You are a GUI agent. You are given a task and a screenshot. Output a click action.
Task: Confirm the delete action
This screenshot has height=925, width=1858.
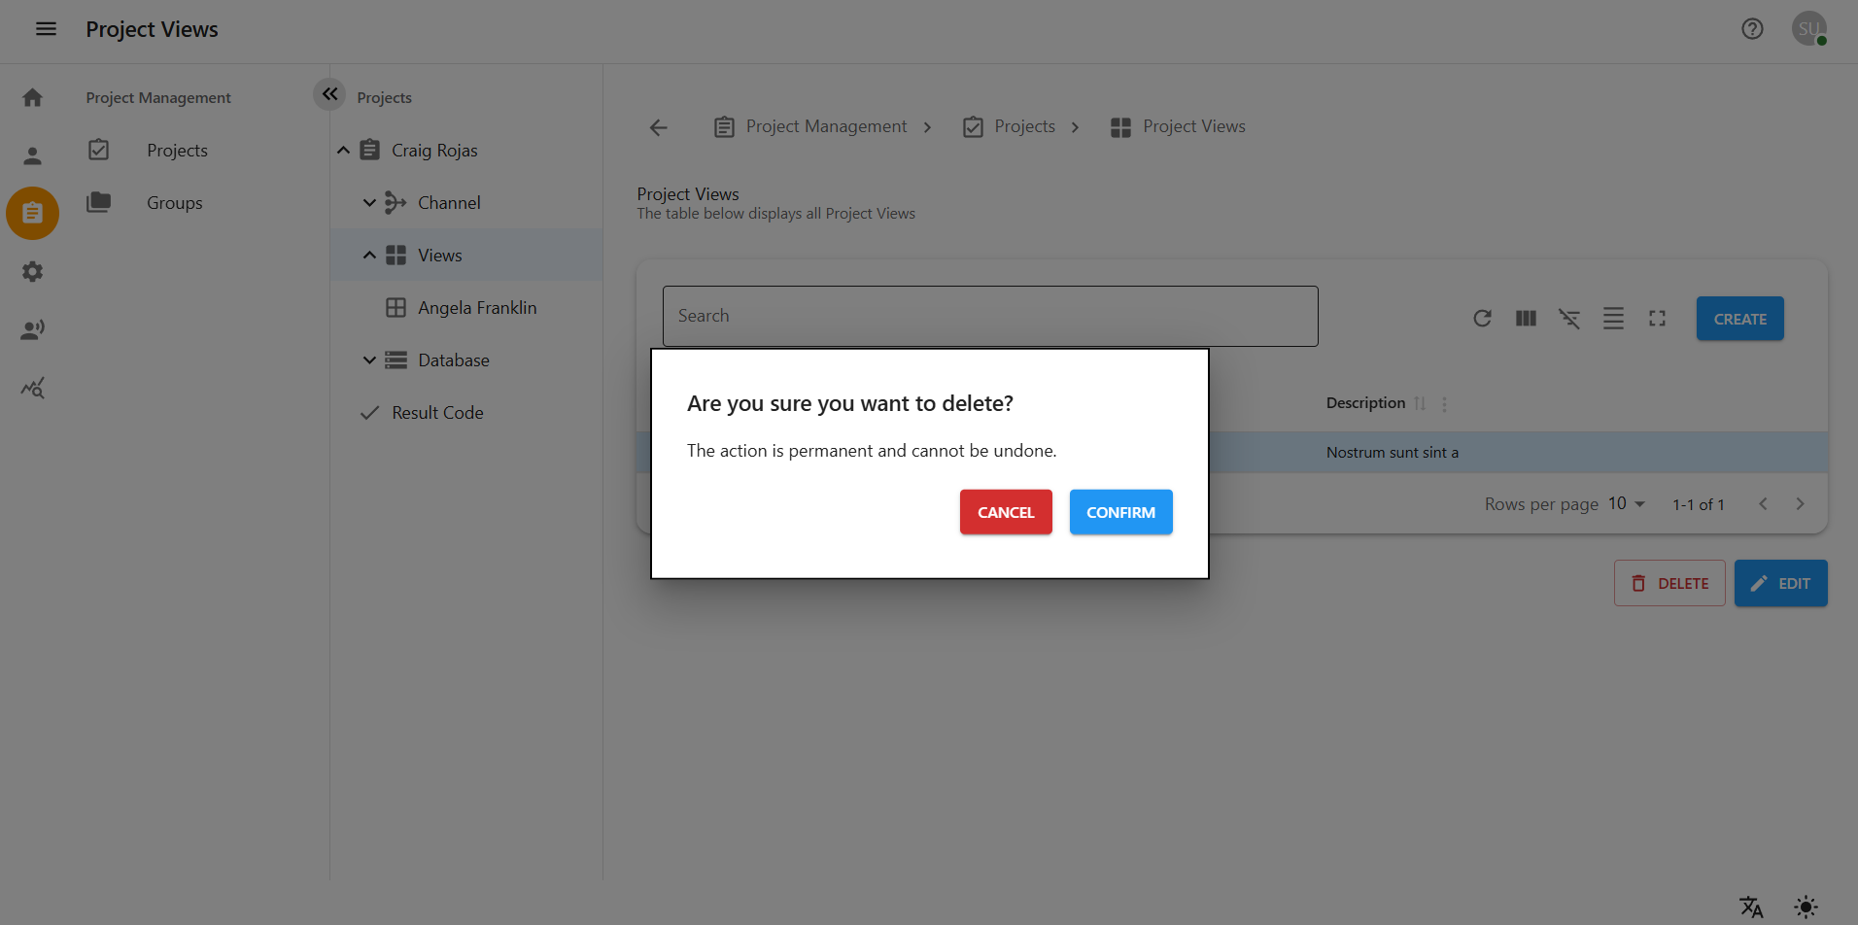[x=1120, y=512]
